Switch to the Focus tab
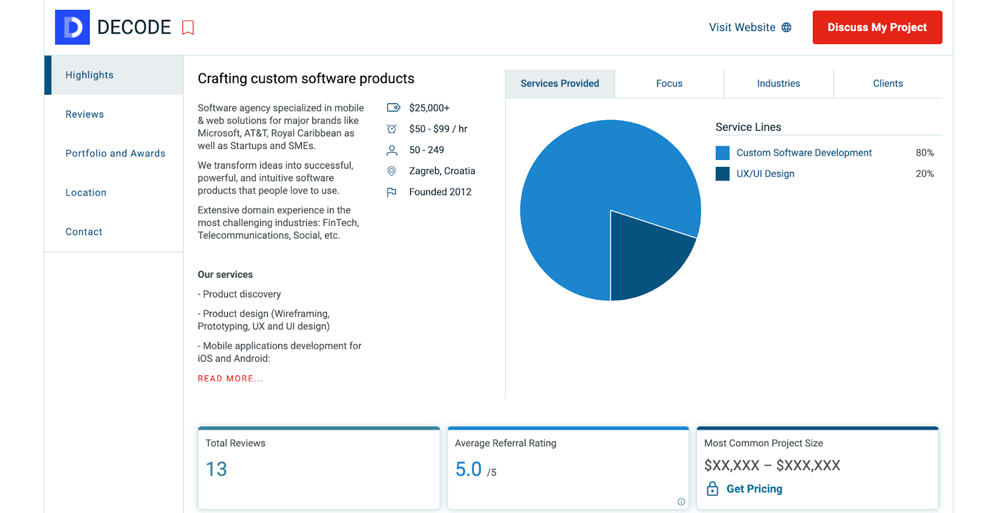 pos(669,83)
